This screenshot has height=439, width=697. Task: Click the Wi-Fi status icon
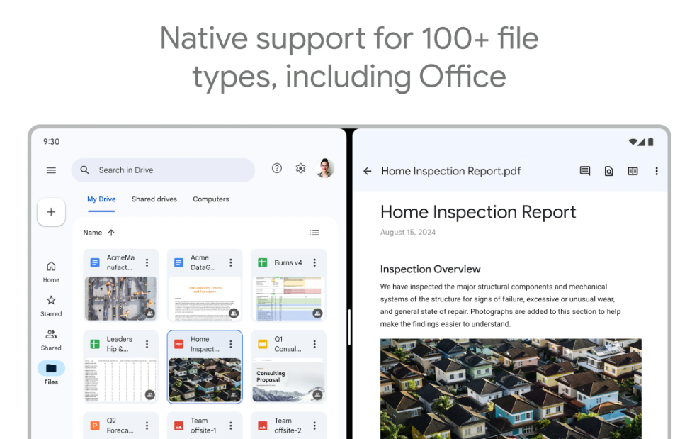633,142
